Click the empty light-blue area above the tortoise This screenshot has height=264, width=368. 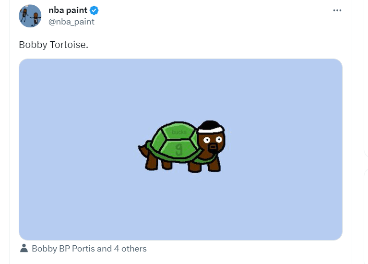[x=180, y=86]
